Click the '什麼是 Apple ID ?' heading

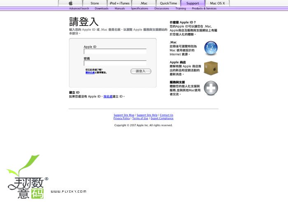[x=183, y=22]
